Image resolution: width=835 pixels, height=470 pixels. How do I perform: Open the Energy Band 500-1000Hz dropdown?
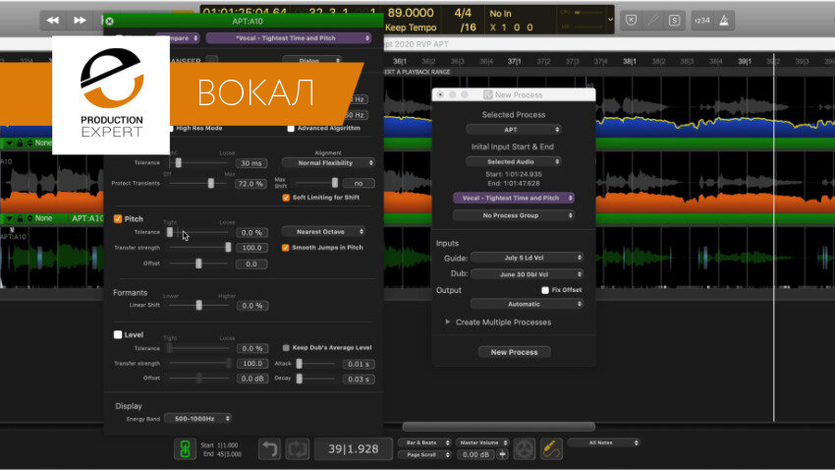[x=197, y=419]
